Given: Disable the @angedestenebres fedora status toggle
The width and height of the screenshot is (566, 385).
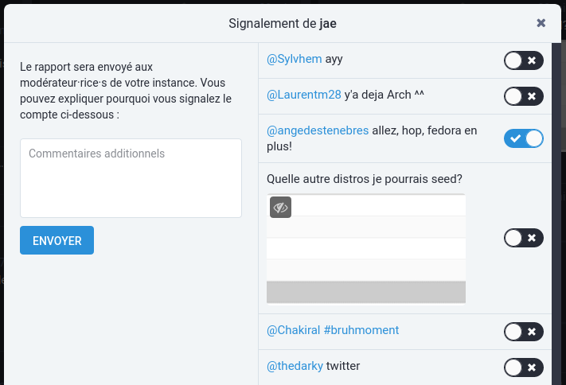Looking at the screenshot, I should pos(524,138).
